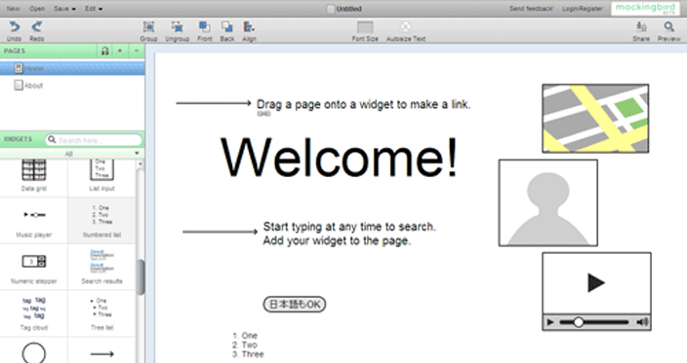
Task: Click the 日本語もOK button
Action: coord(295,304)
